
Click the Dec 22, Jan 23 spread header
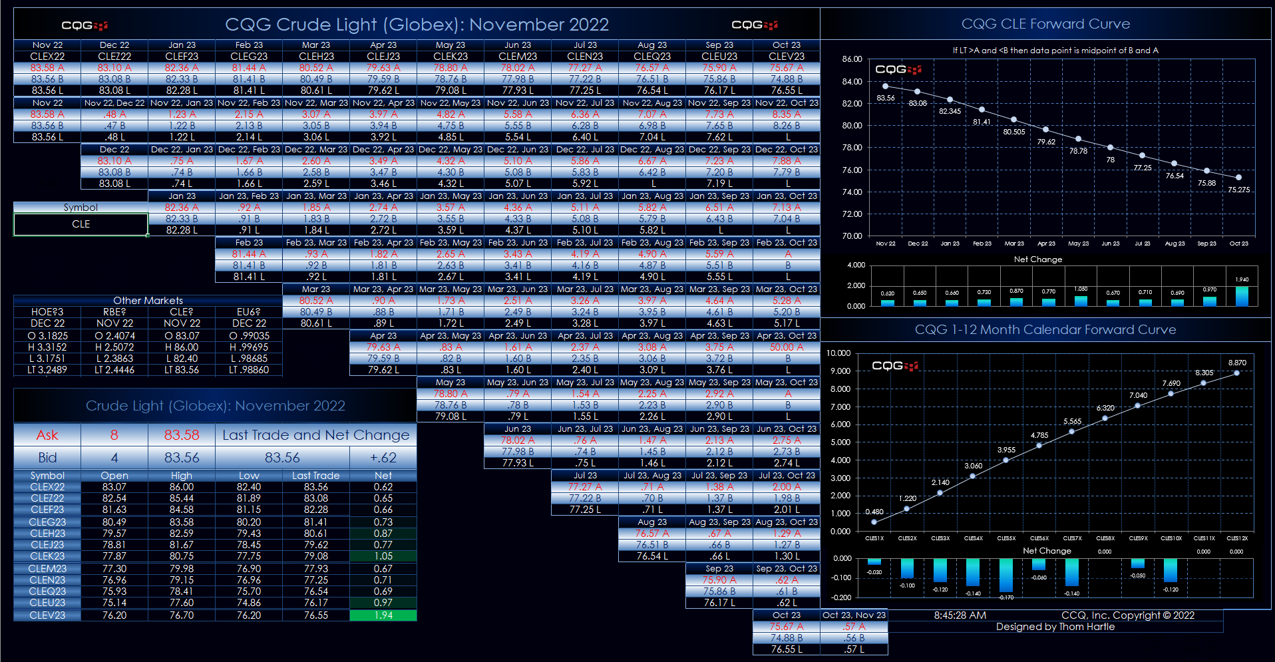(x=182, y=150)
